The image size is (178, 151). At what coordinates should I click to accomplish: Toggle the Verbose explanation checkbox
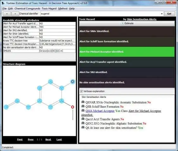coord(81,91)
